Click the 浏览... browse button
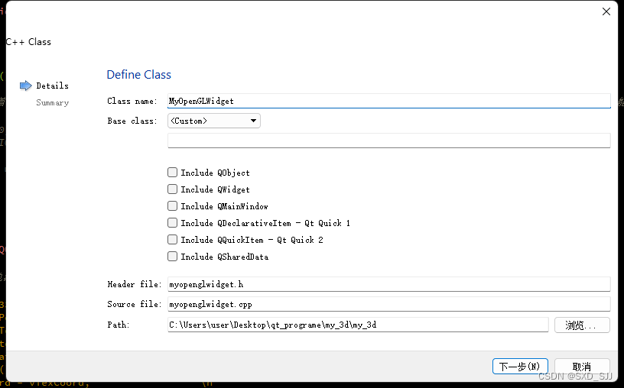 tap(582, 325)
